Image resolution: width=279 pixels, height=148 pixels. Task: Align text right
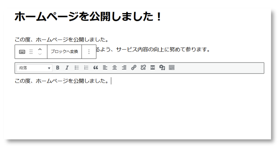click(124, 68)
